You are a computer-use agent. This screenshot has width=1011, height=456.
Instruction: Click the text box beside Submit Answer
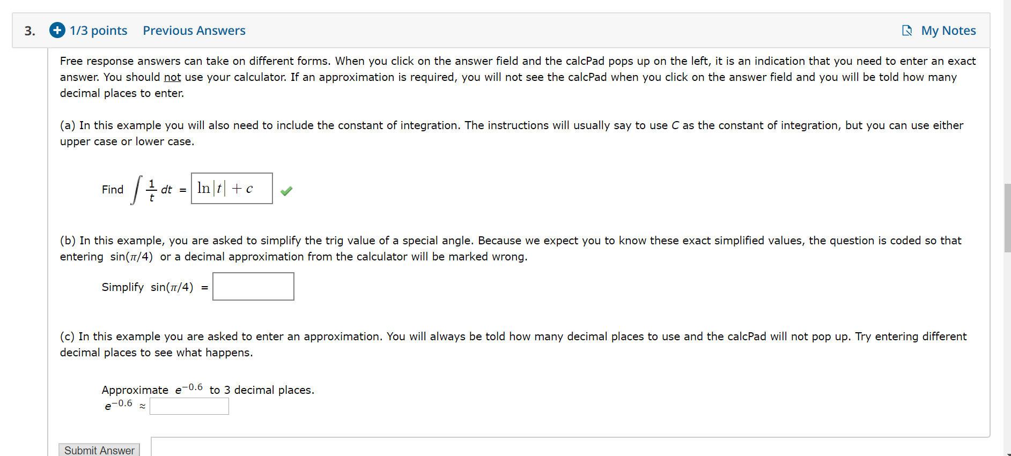pyautogui.click(x=571, y=447)
